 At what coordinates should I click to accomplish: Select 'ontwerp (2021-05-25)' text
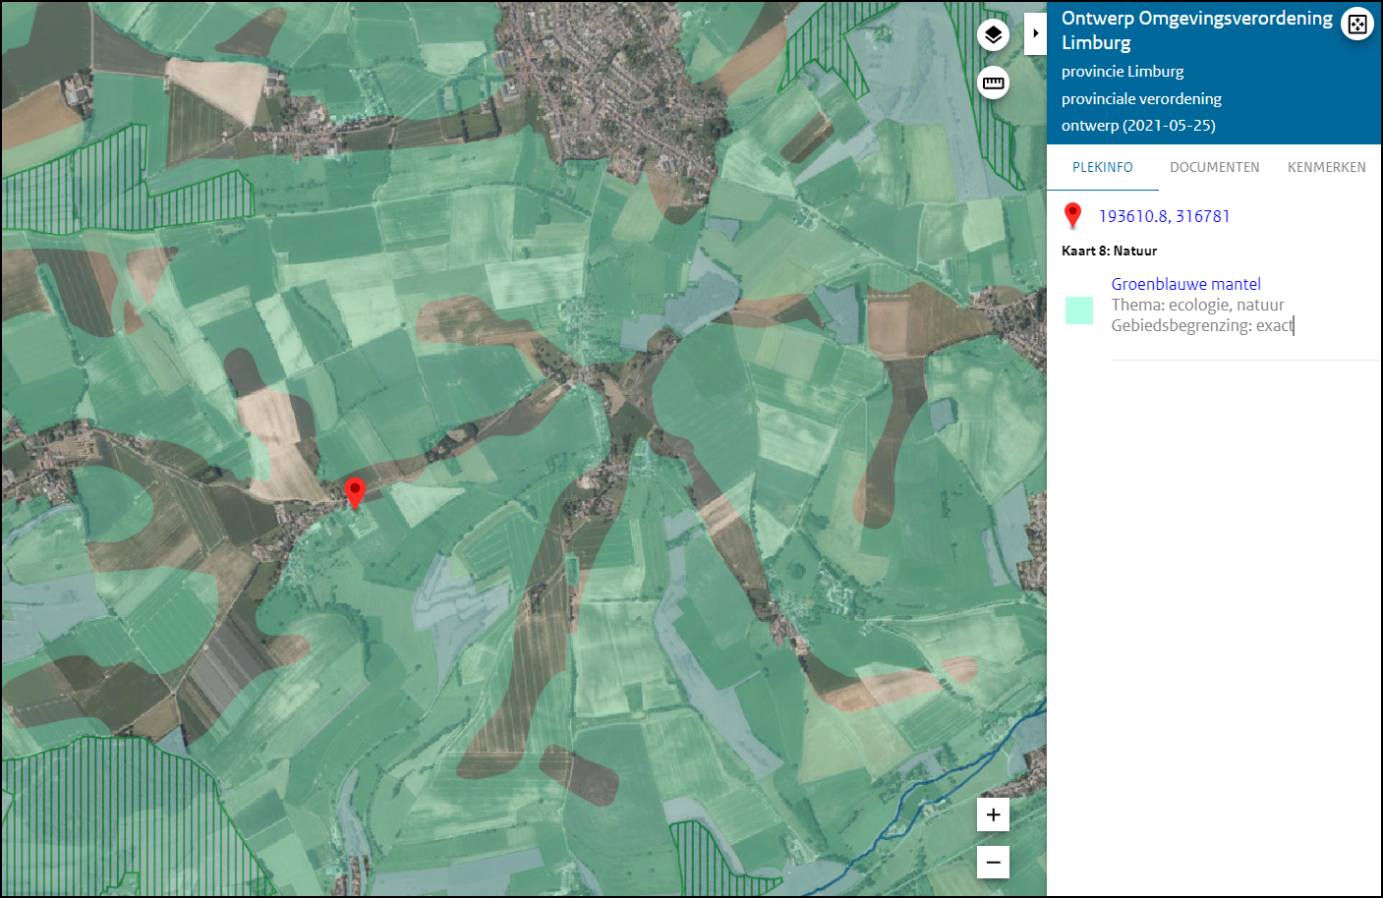click(1138, 126)
